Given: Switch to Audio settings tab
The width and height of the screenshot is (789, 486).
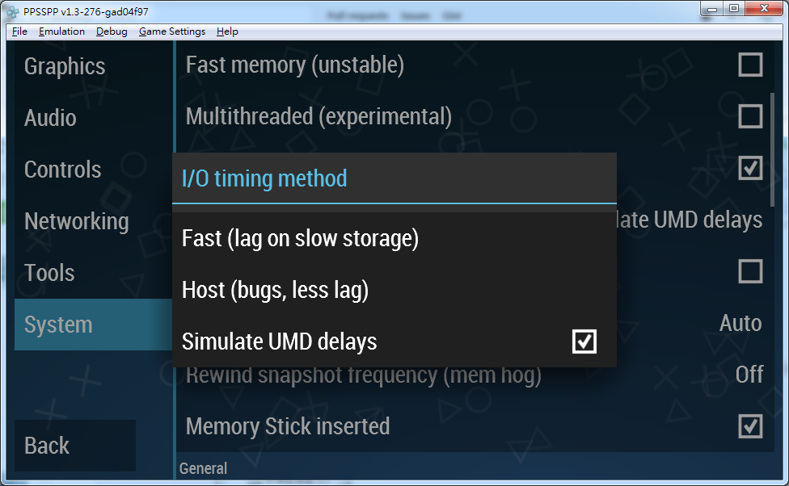Looking at the screenshot, I should click(50, 118).
